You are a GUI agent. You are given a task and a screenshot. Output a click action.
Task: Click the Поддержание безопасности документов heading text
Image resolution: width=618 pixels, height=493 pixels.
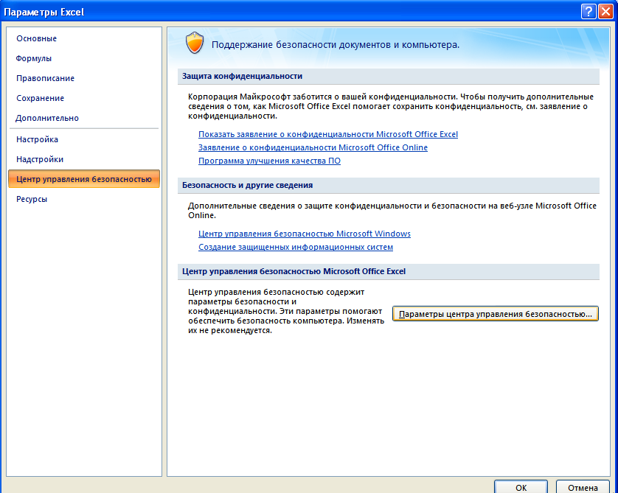click(x=336, y=45)
